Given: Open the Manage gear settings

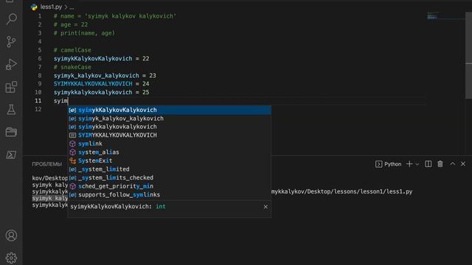Looking at the screenshot, I should coord(11,258).
